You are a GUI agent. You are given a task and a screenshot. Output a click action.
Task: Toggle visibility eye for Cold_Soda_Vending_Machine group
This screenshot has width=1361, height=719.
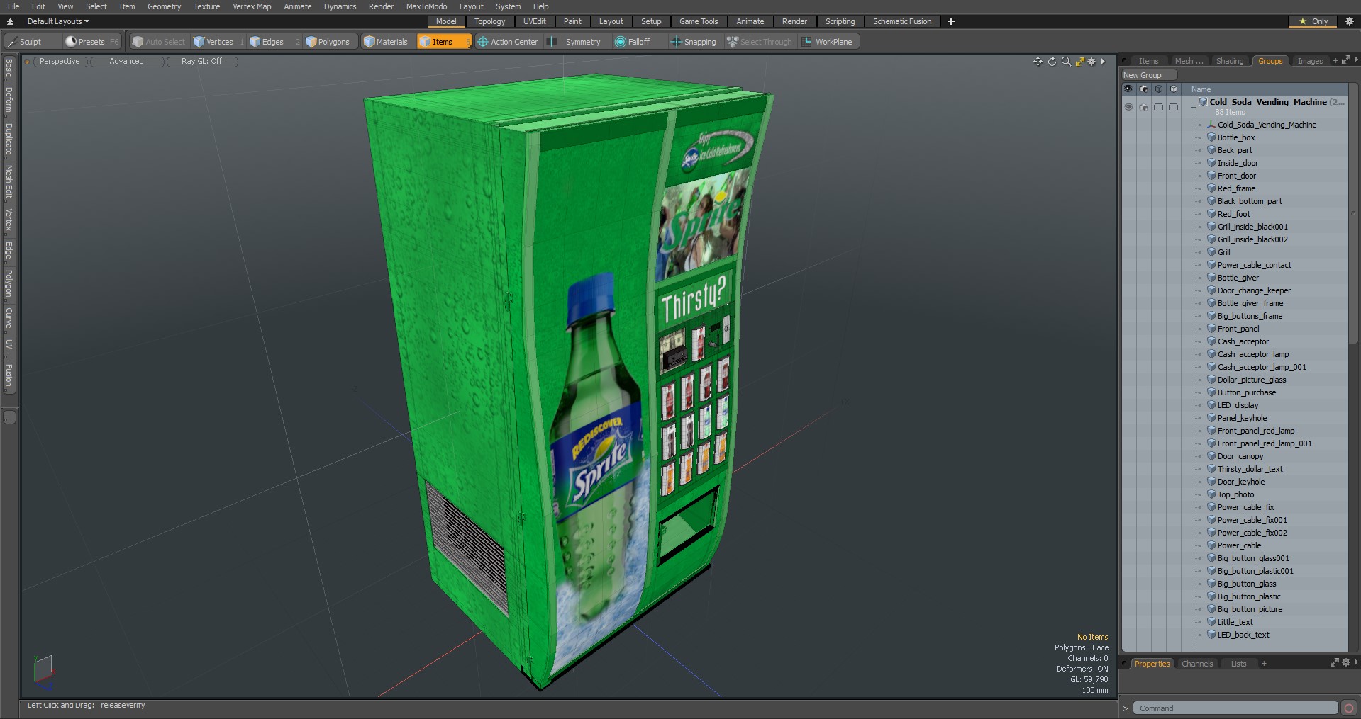pyautogui.click(x=1128, y=107)
